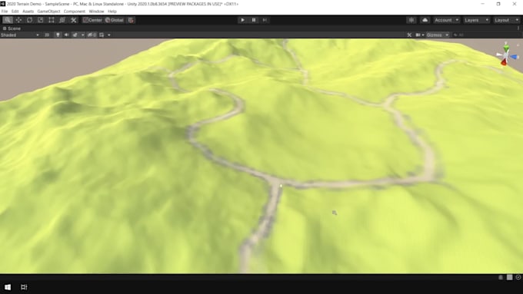Open the Help menu
The width and height of the screenshot is (523, 294).
pos(112,12)
